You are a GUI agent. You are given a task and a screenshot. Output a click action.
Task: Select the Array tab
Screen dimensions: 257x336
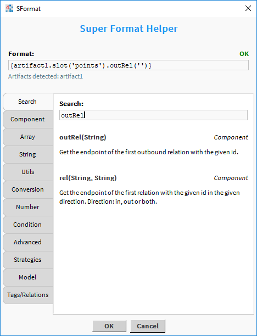coord(28,137)
